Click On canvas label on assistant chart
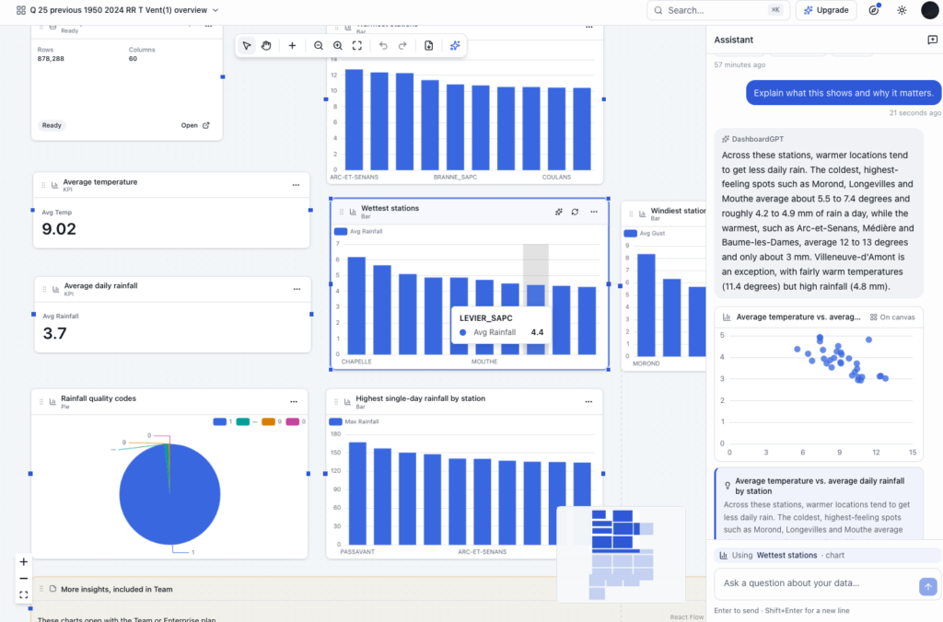Viewport: 943px width, 622px height. coord(892,317)
